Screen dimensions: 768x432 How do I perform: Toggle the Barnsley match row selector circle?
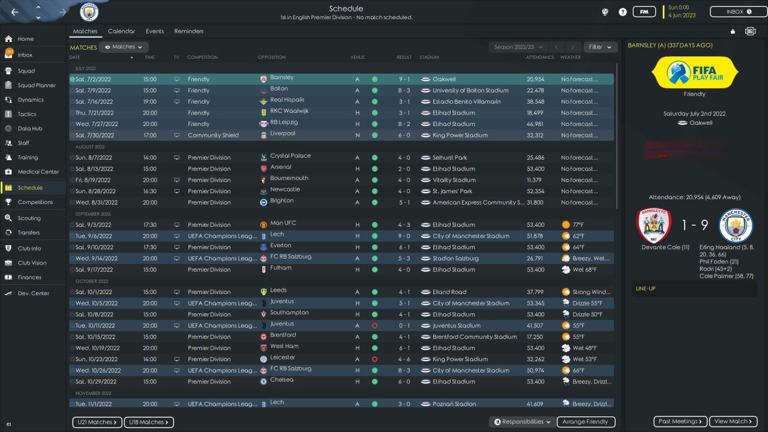(x=72, y=79)
